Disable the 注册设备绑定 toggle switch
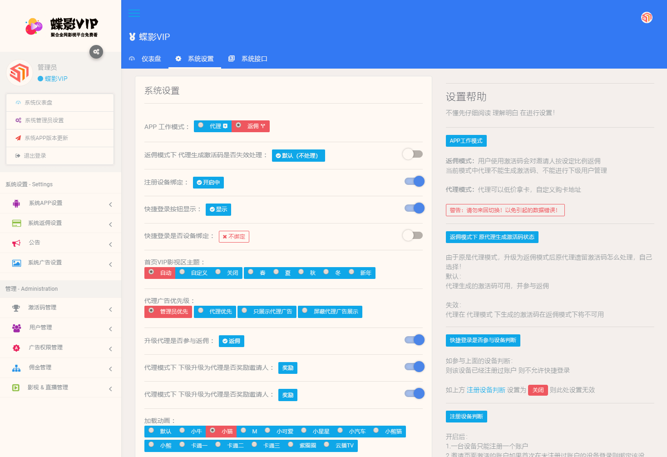Viewport: 667px width, 457px height. tap(414, 182)
